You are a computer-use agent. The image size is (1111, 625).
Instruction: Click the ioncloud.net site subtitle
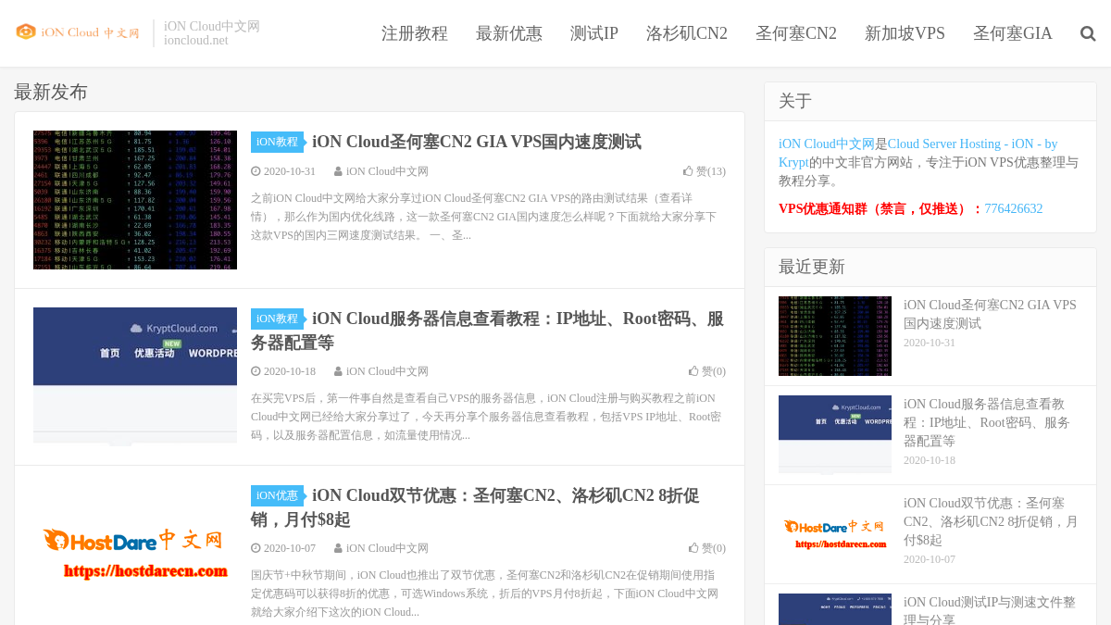tap(196, 40)
